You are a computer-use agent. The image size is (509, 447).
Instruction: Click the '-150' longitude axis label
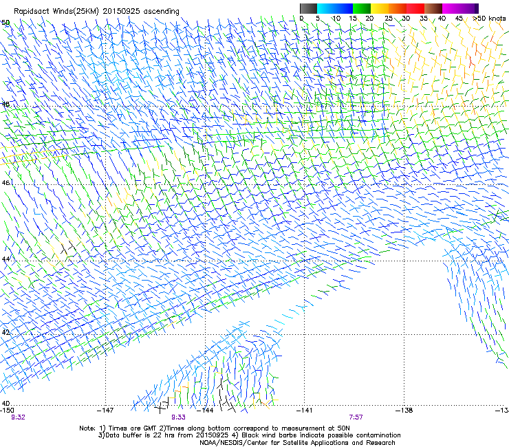pyautogui.click(x=7, y=411)
